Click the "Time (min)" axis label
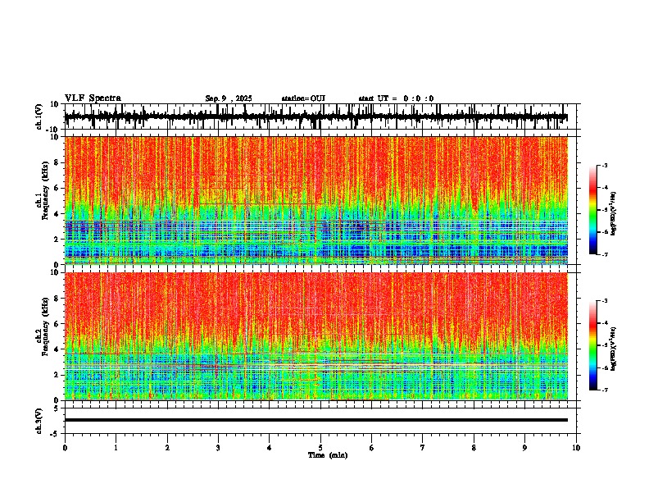The width and height of the screenshot is (649, 502). click(x=328, y=455)
